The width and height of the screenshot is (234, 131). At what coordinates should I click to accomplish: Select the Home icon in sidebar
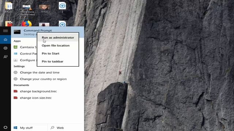tap(5, 40)
